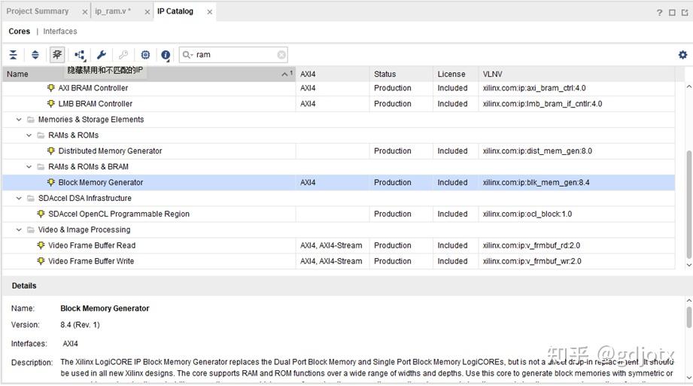Image resolution: width=693 pixels, height=386 pixels.
Task: Switch to the ip_ram.v tab
Action: coord(113,11)
